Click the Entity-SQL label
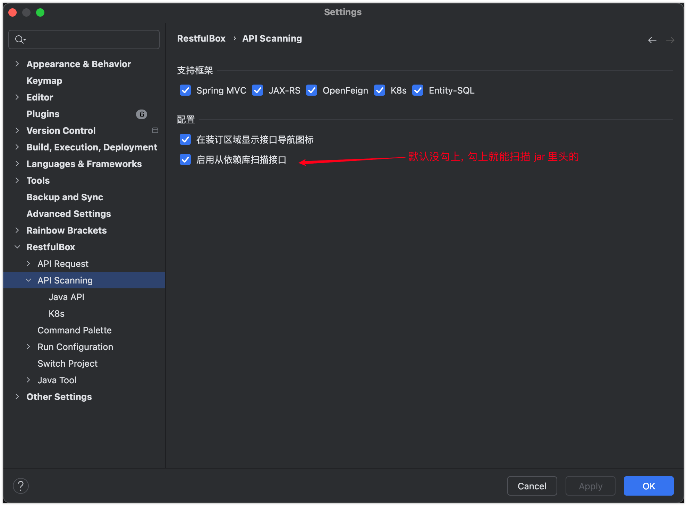The image size is (687, 506). click(452, 90)
